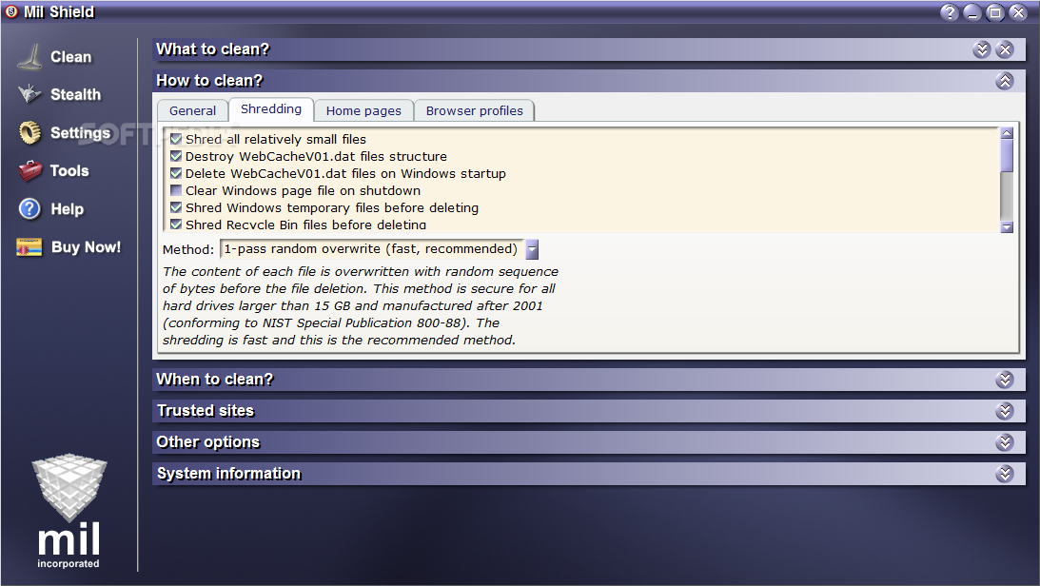Click the Stealth jet icon
Viewport: 1040px width, 586px height.
29,94
